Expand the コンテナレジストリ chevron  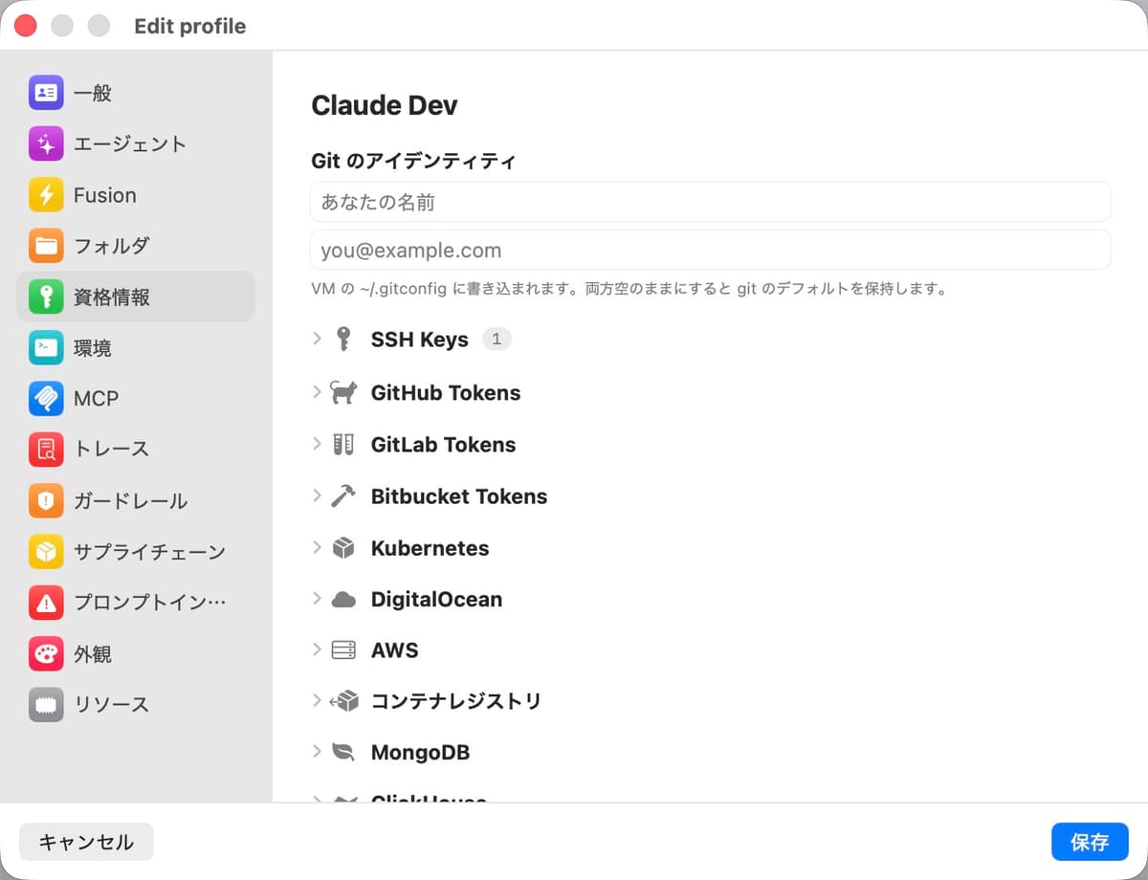click(x=317, y=700)
